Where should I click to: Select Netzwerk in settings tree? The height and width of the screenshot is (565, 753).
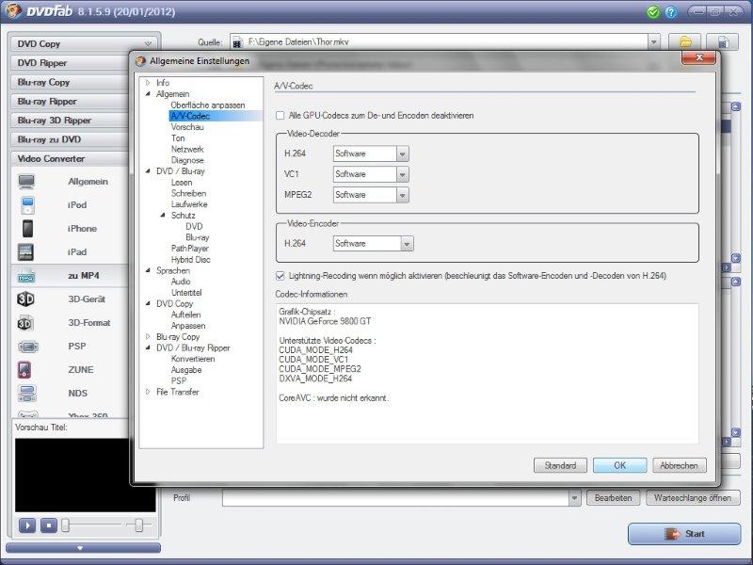pyautogui.click(x=187, y=150)
